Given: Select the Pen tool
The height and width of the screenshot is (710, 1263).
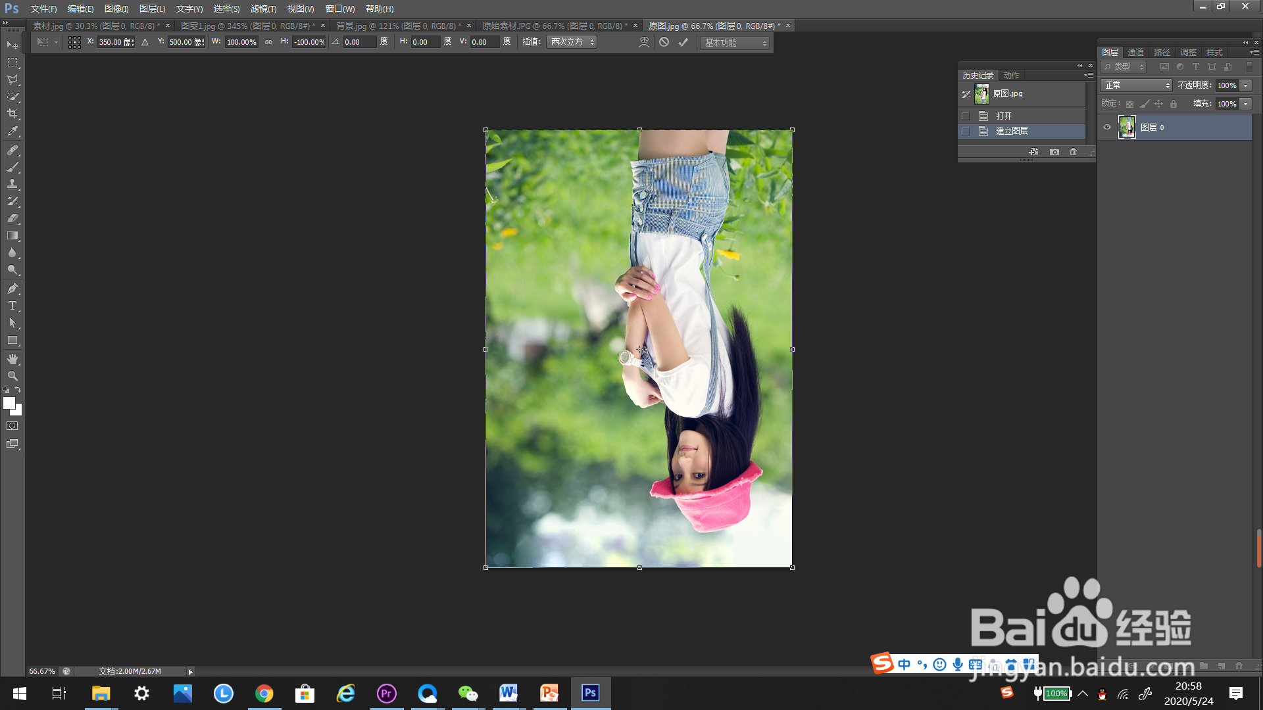Looking at the screenshot, I should click(12, 289).
